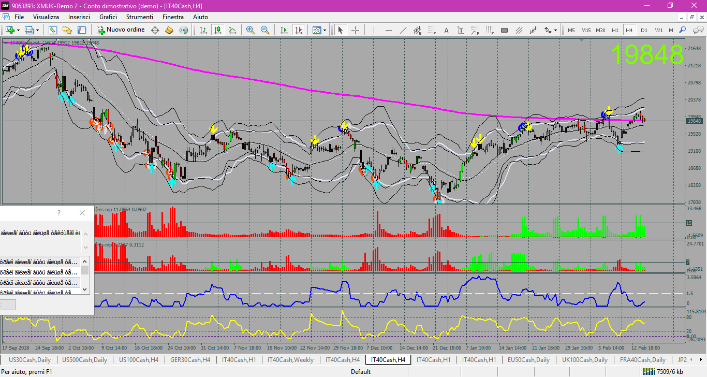
Task: Zoom in on the chart
Action: click(x=251, y=30)
